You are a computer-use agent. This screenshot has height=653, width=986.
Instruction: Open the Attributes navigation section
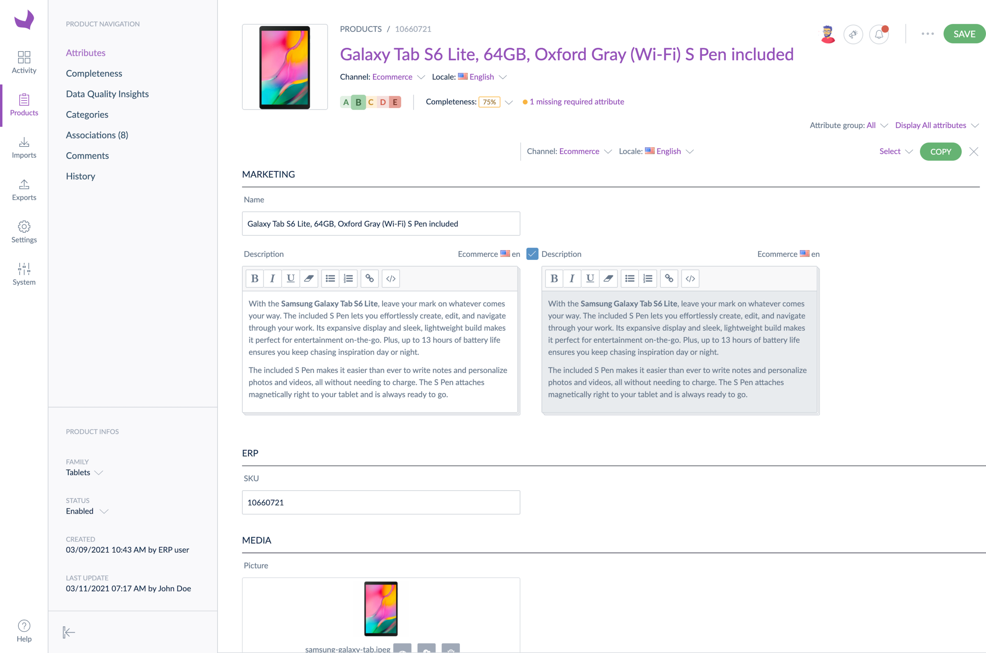pyautogui.click(x=85, y=52)
